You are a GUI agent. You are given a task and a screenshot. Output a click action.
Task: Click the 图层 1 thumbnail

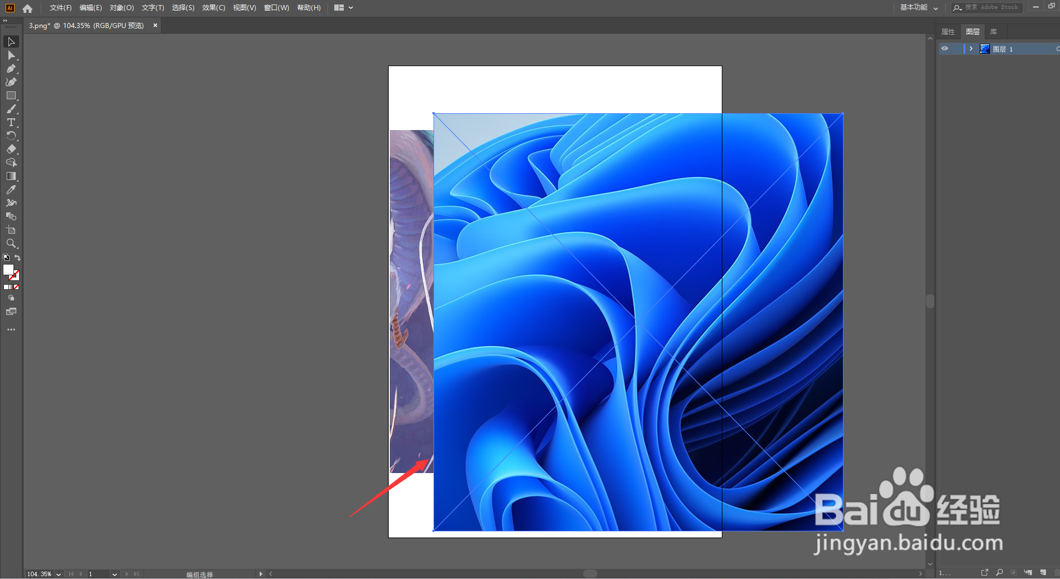click(x=984, y=49)
